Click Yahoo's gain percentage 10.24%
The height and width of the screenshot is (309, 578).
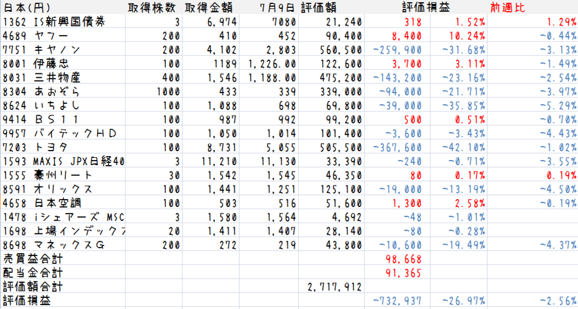pyautogui.click(x=467, y=36)
